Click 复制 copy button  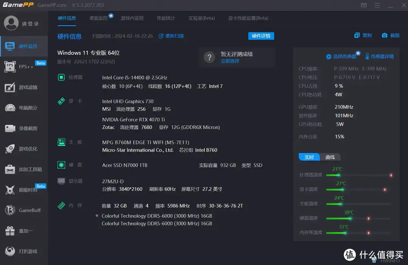pyautogui.click(x=363, y=35)
